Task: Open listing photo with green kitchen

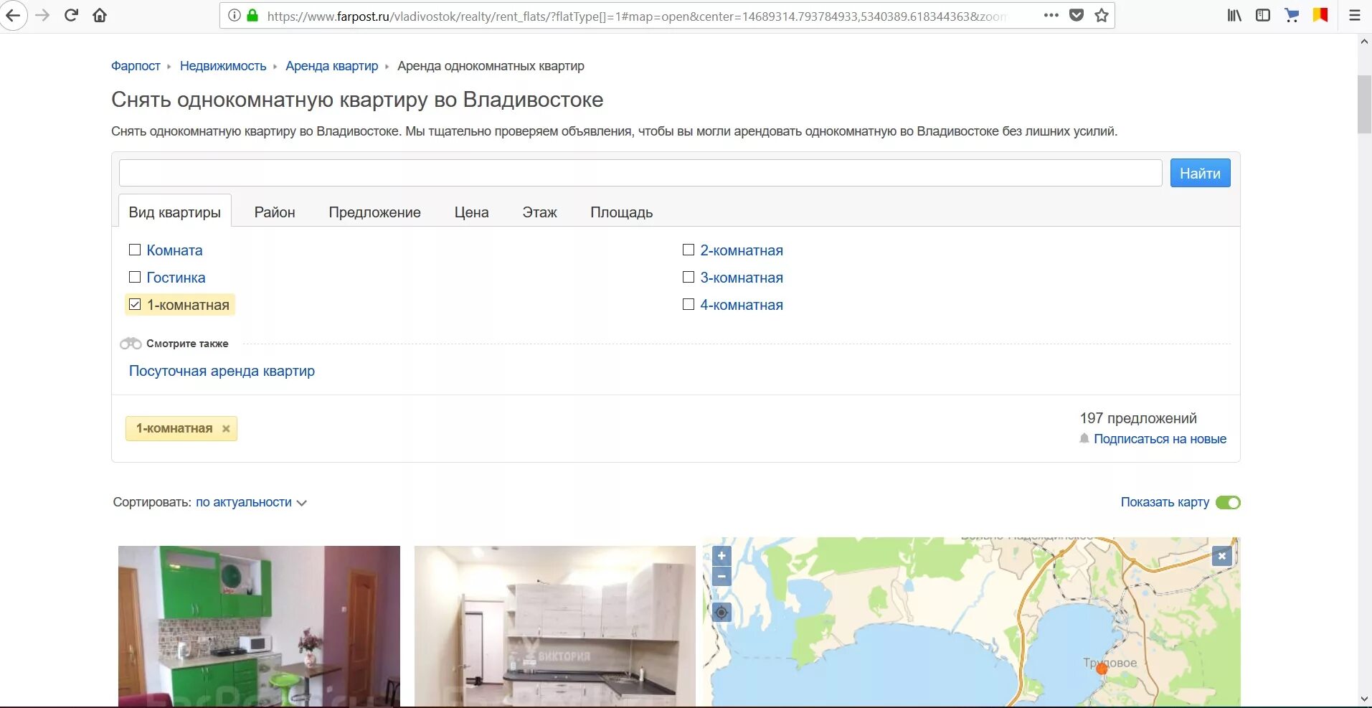Action: [259, 626]
